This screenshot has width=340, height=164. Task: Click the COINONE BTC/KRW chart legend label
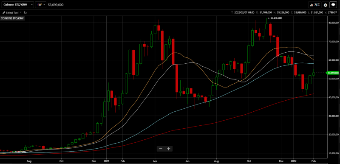tap(12, 19)
